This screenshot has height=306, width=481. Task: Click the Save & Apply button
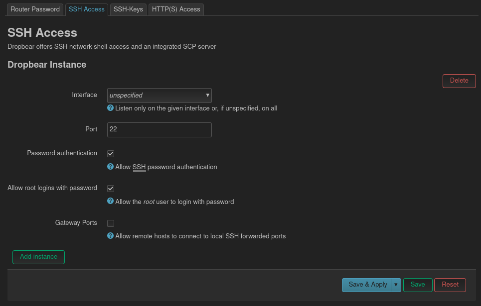pos(367,285)
